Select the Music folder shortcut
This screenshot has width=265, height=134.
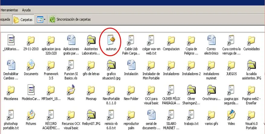(71, 90)
